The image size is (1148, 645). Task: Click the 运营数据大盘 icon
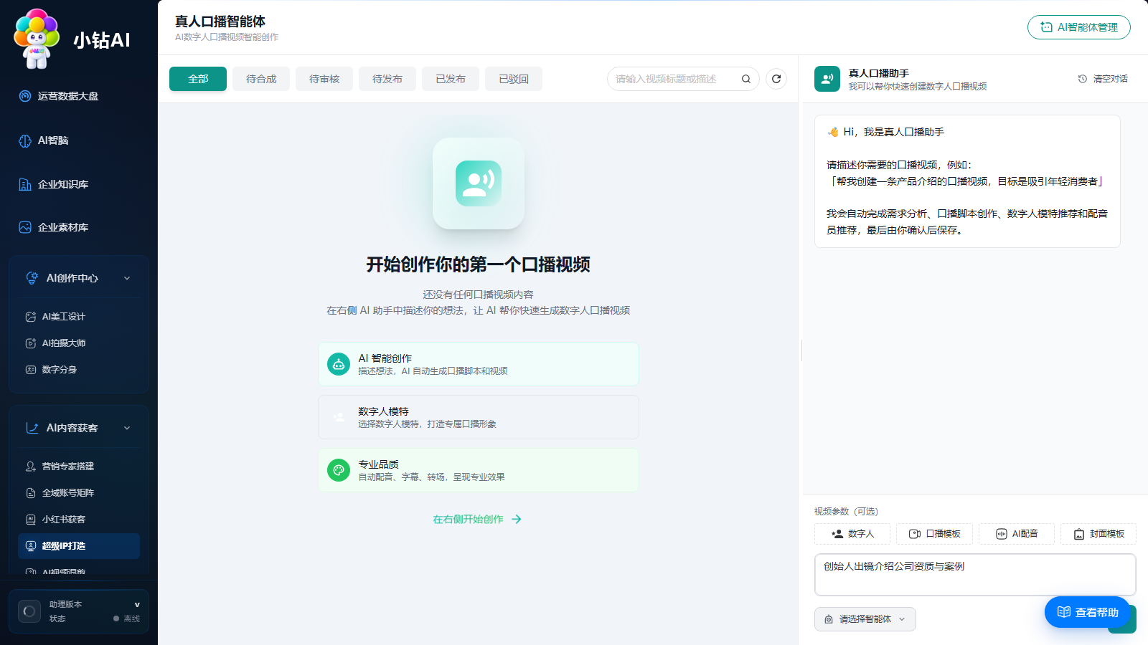pos(25,96)
